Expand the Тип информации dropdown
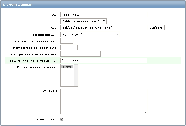186x126 pixels. tap(90, 34)
